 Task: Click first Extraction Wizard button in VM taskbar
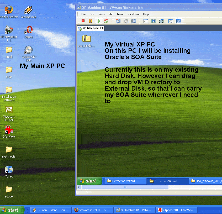[126, 181]
